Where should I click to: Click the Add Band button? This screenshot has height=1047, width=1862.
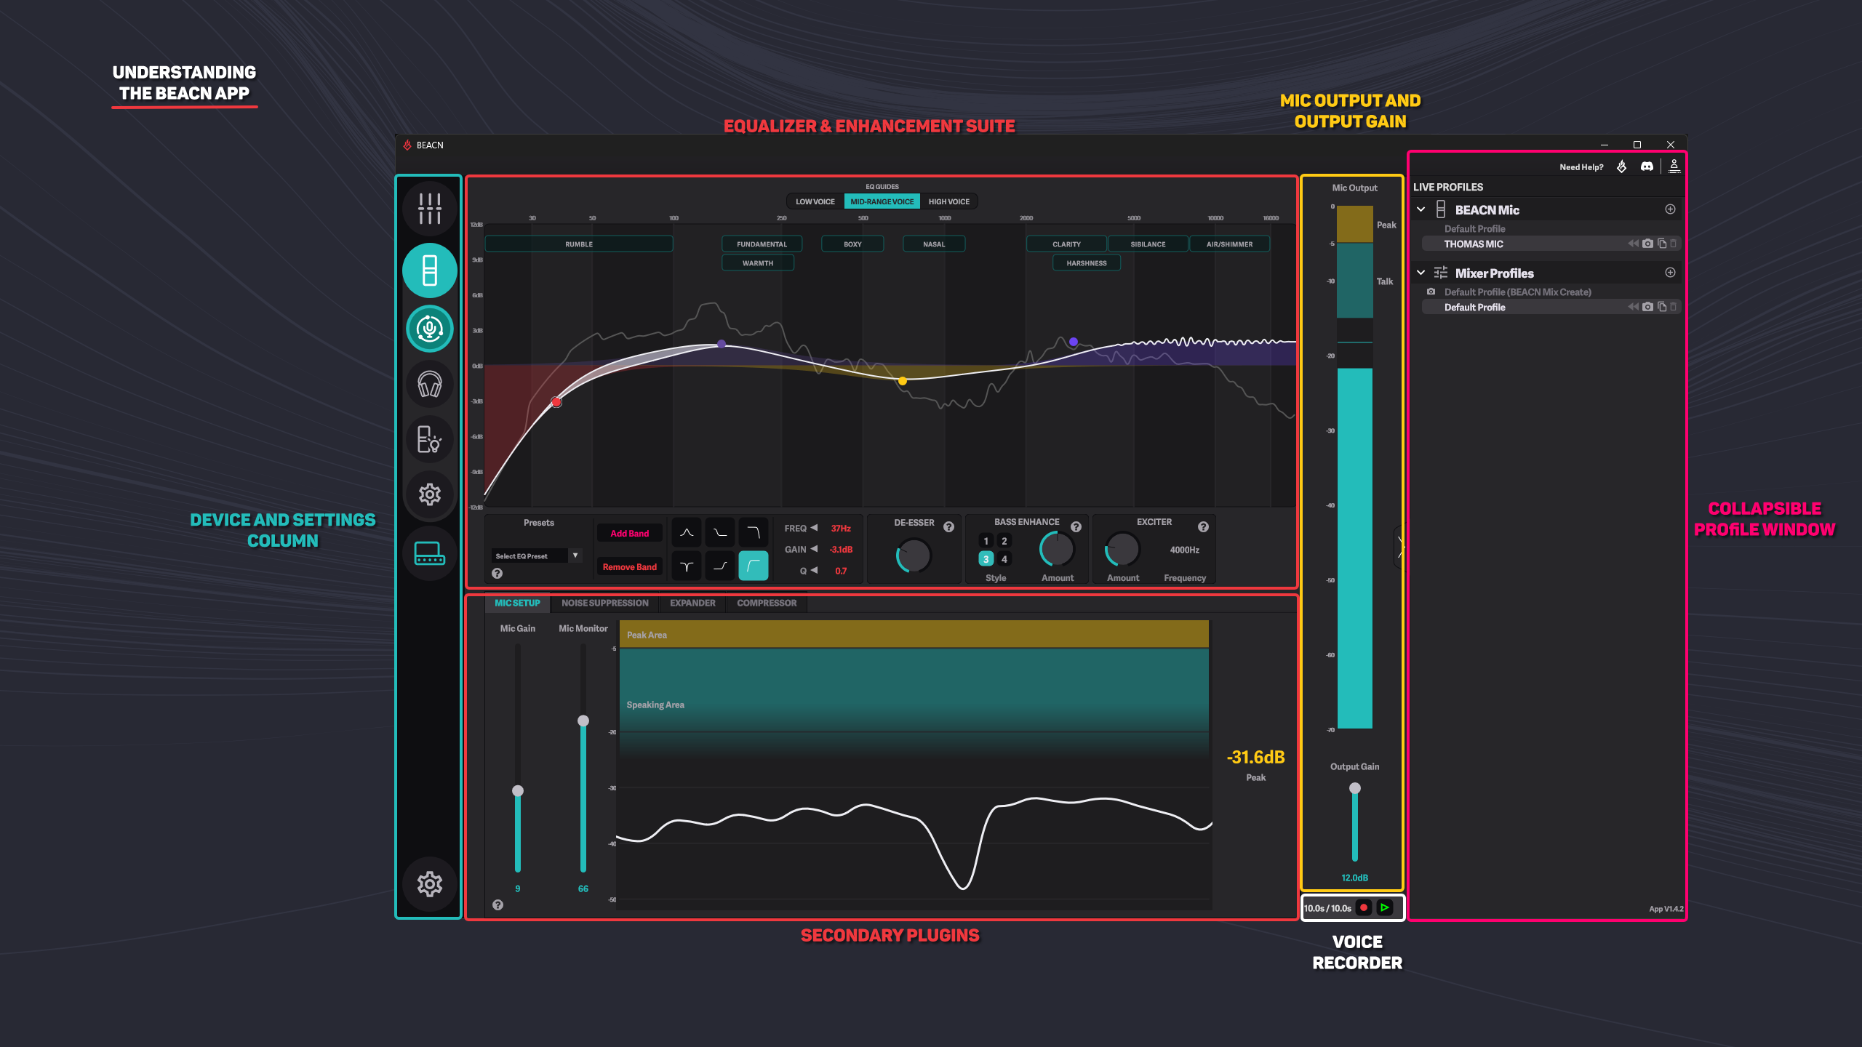click(x=630, y=533)
